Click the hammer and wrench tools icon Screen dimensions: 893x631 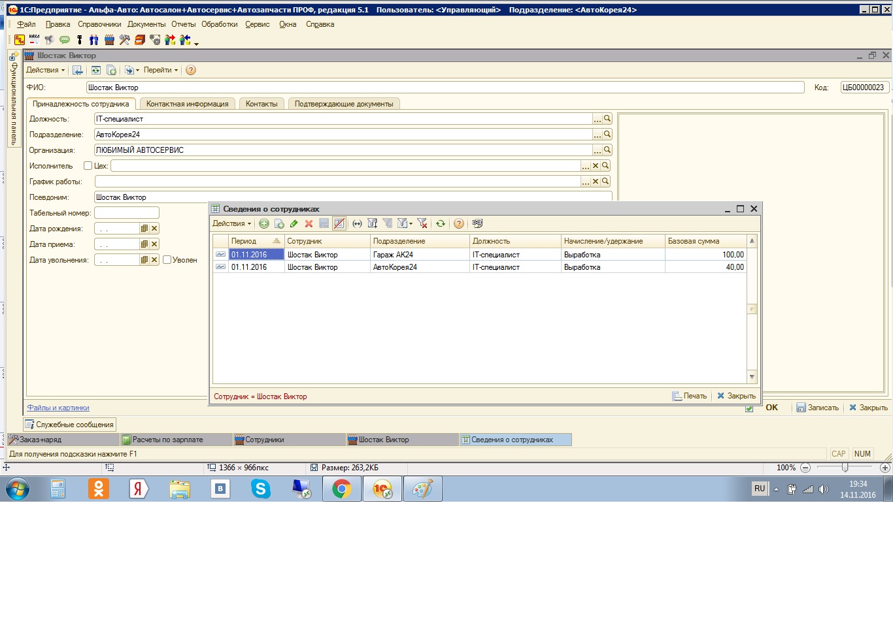tap(124, 40)
